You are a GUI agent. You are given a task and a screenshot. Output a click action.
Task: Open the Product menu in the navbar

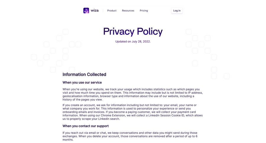(112, 11)
